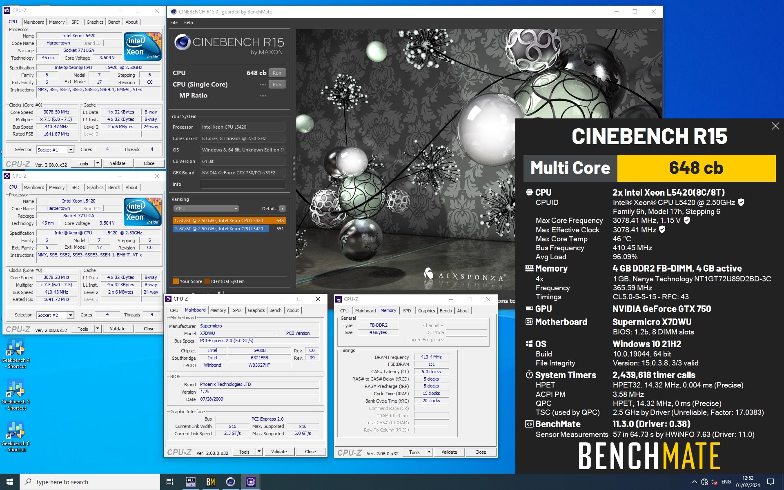Select ranking entry scoring 551
The width and height of the screenshot is (784, 490).
click(x=229, y=229)
